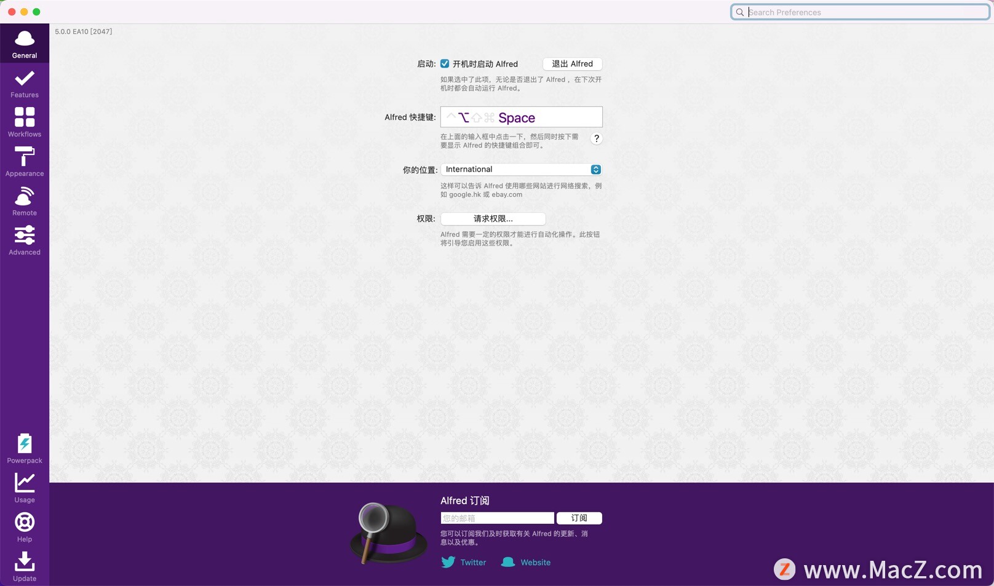This screenshot has width=994, height=586.
Task: Click the magnifier icon in search box
Action: 740,12
